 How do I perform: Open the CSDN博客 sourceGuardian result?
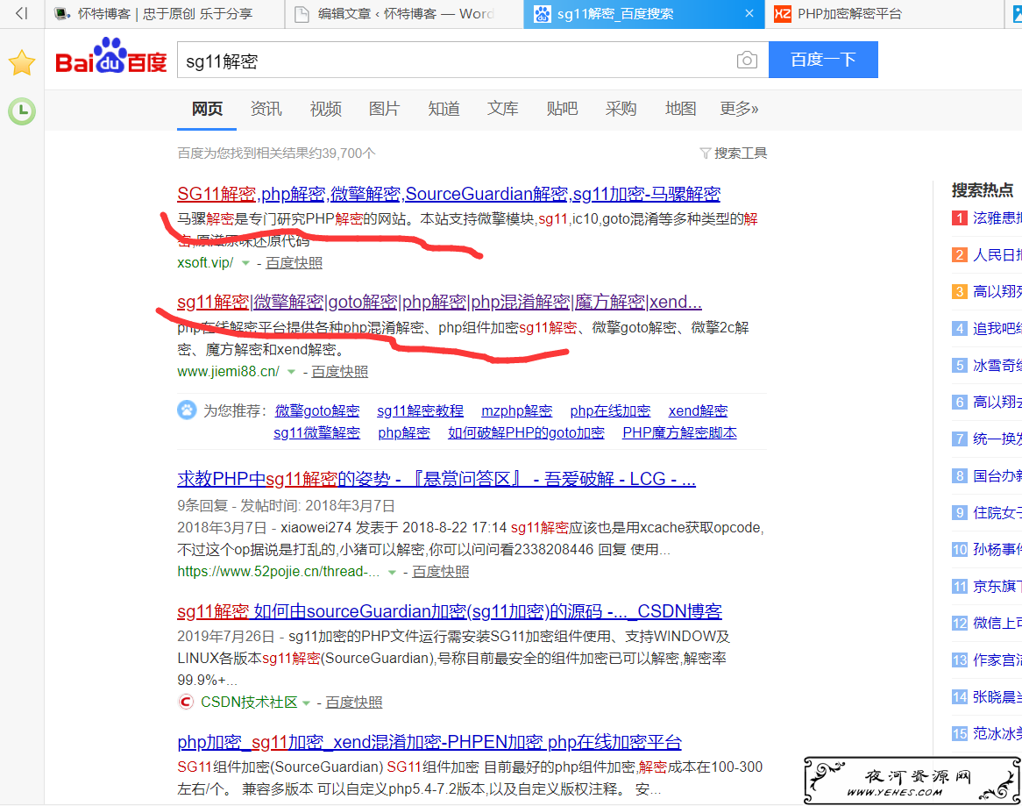coord(450,611)
